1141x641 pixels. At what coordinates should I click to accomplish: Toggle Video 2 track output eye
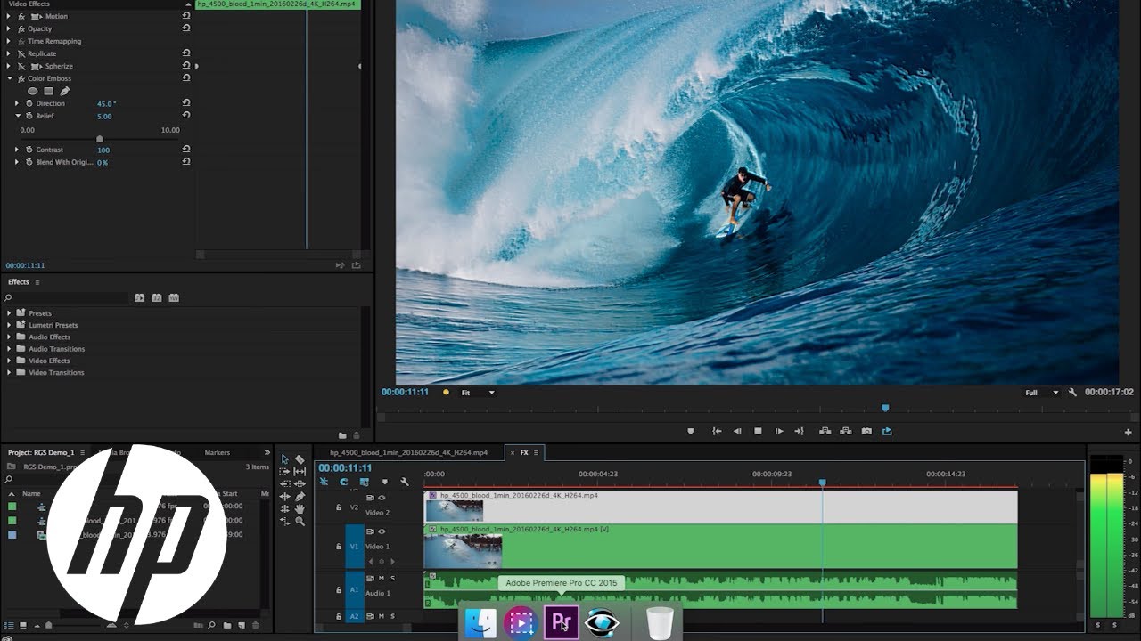382,498
